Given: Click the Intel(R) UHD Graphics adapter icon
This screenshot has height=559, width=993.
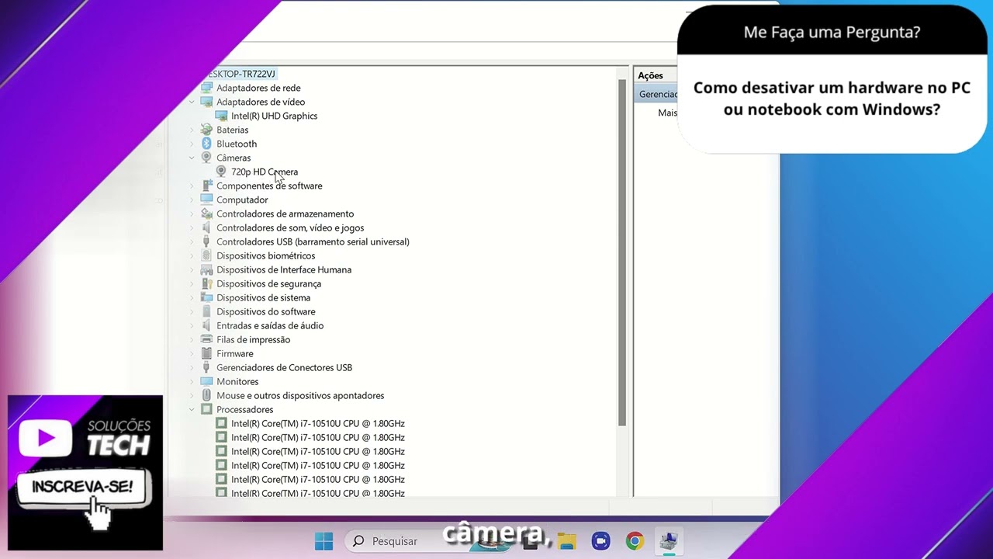Looking at the screenshot, I should 221,116.
